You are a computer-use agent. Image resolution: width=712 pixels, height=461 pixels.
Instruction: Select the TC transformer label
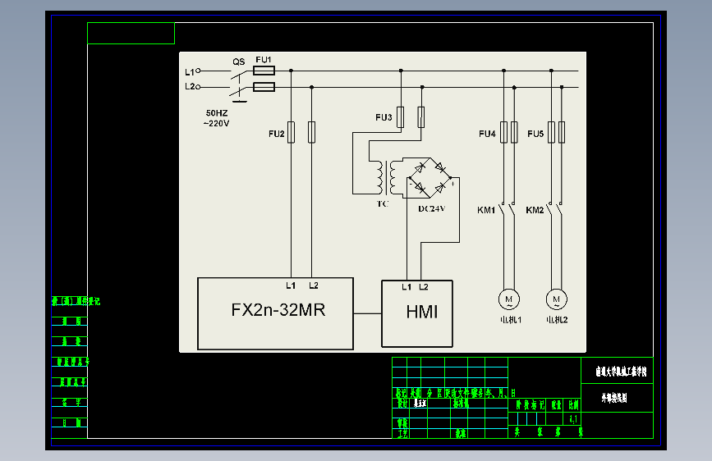coord(383,204)
